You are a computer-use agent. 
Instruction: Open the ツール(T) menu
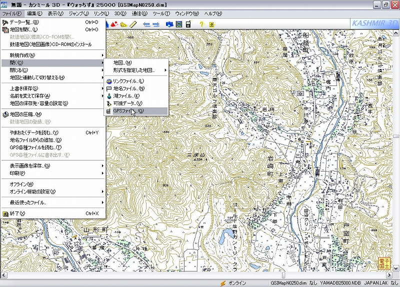[x=161, y=13]
